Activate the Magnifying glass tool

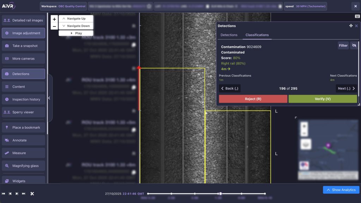(23, 166)
